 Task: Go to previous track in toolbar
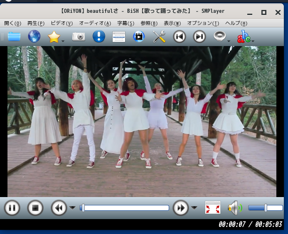179,37
